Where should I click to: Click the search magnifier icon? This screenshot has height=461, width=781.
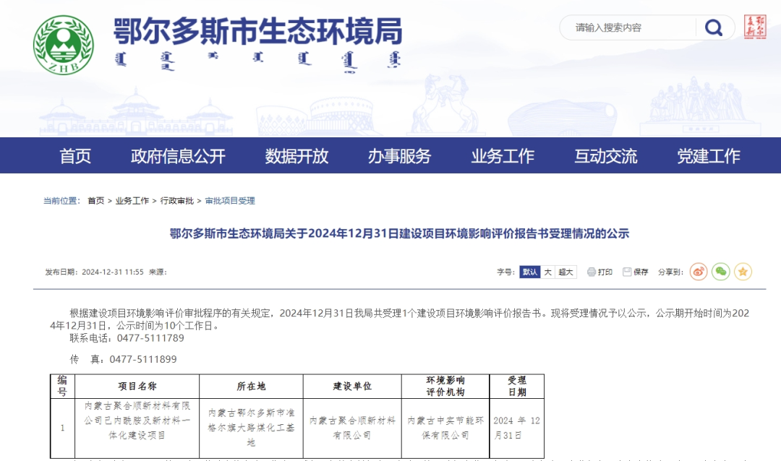tap(714, 28)
